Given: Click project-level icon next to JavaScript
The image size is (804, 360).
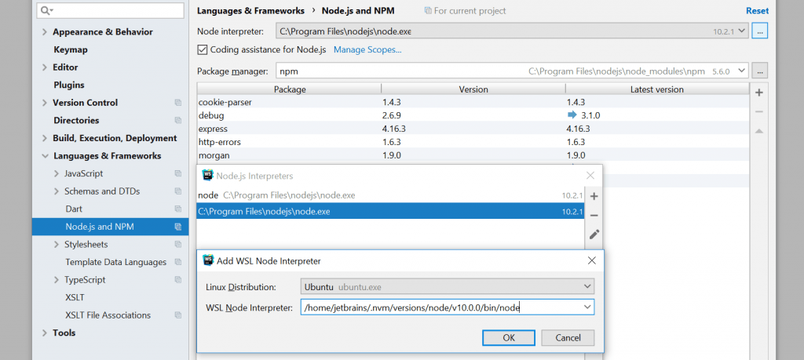Looking at the screenshot, I should coord(178,173).
